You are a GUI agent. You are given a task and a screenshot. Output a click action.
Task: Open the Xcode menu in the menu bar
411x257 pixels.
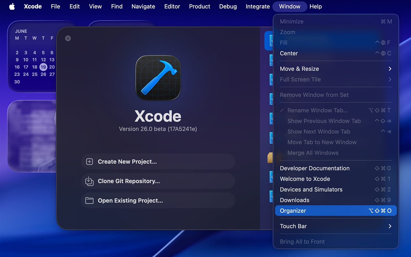(x=33, y=6)
